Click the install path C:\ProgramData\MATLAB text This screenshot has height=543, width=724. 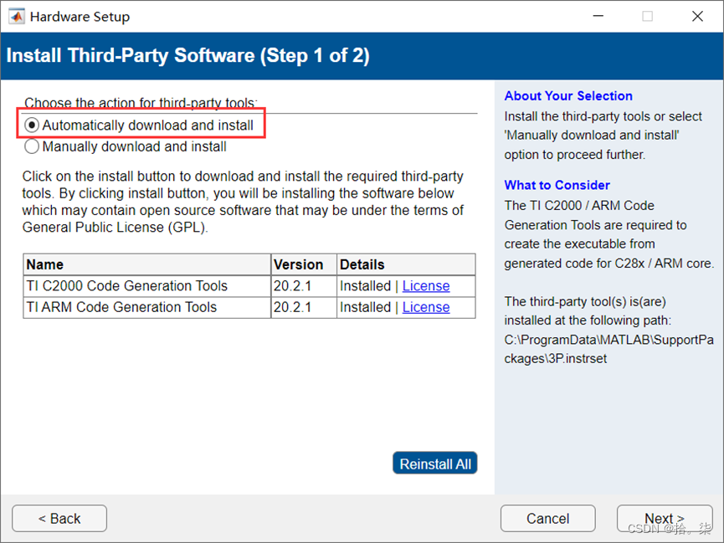(608, 349)
